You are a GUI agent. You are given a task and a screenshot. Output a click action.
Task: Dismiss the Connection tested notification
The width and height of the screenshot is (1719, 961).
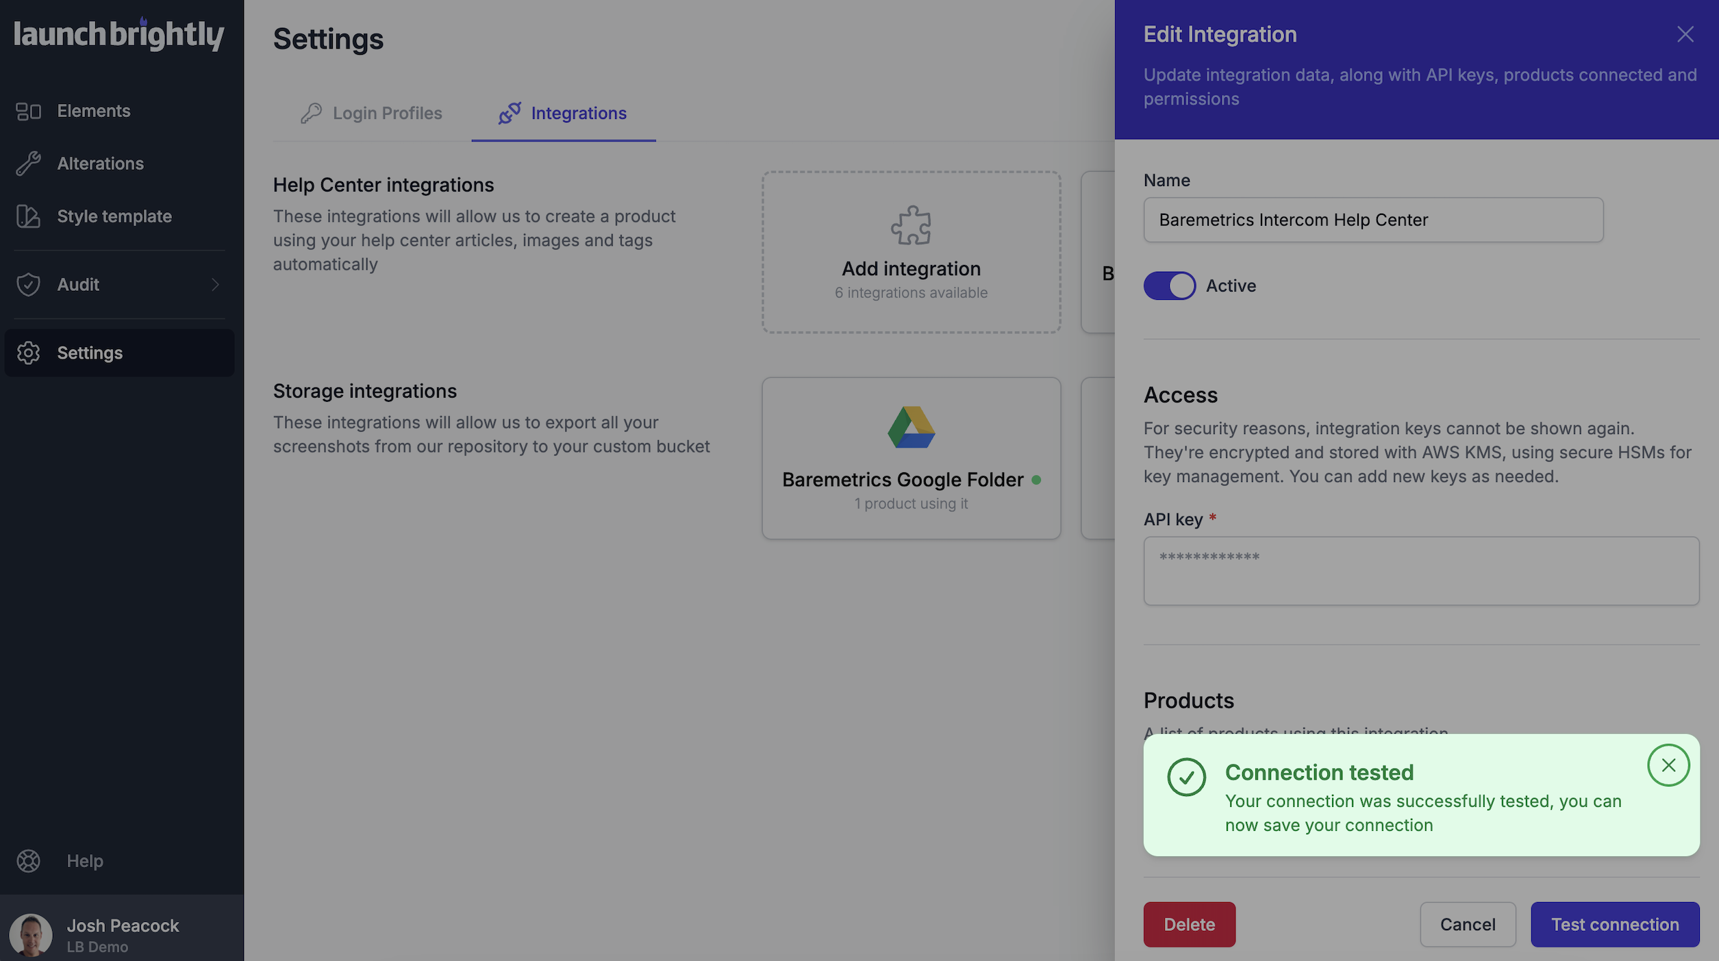(1668, 765)
